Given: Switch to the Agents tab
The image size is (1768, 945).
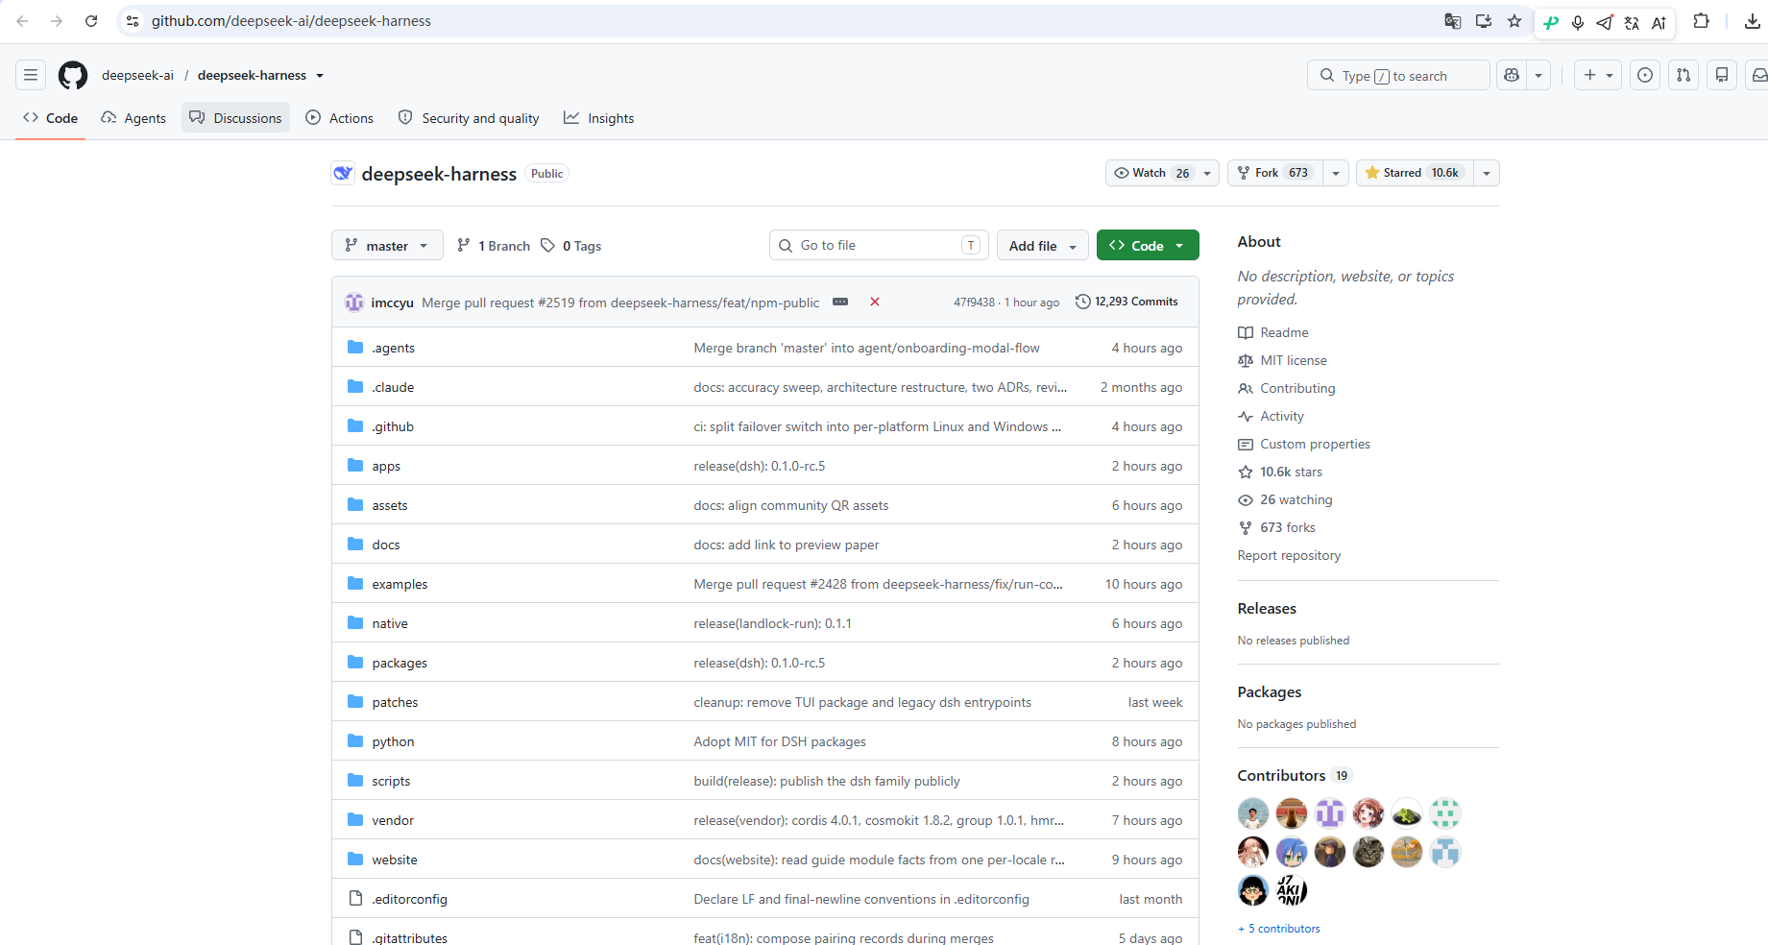Looking at the screenshot, I should coord(133,117).
